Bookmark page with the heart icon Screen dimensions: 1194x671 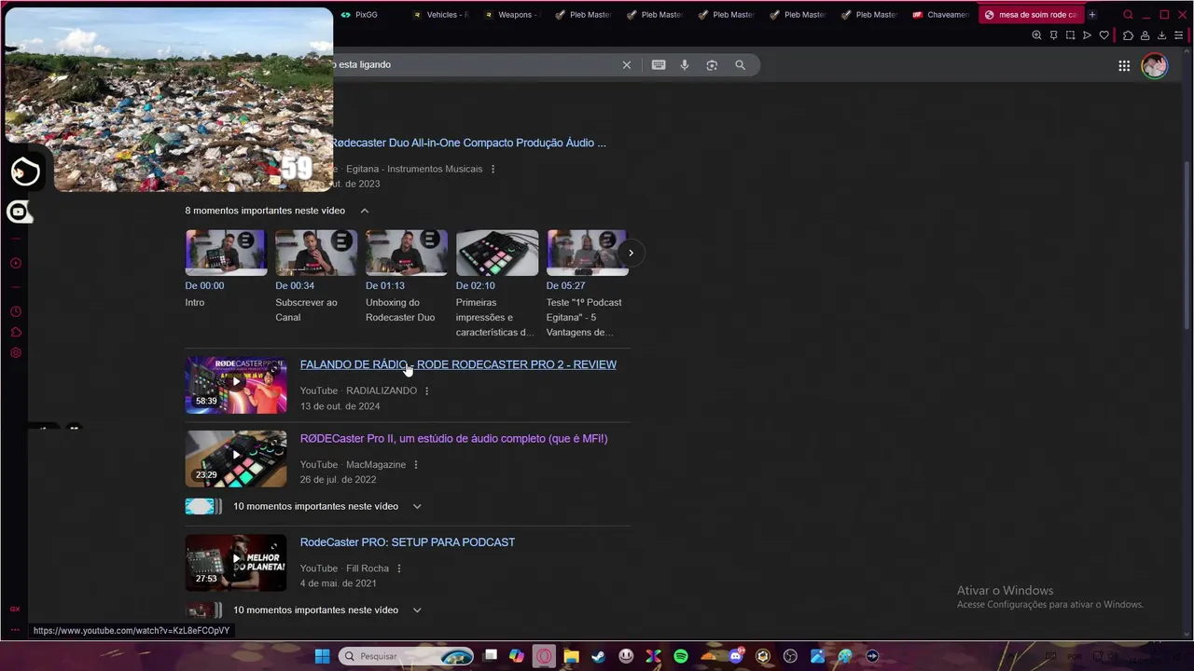pos(1104,35)
